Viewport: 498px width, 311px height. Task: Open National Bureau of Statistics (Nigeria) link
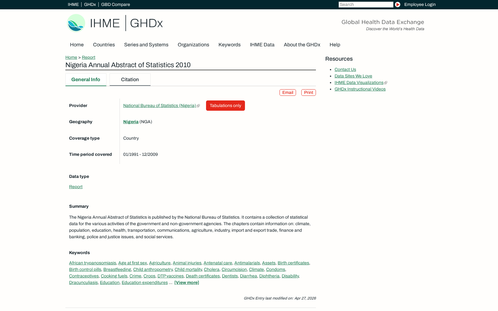click(160, 105)
